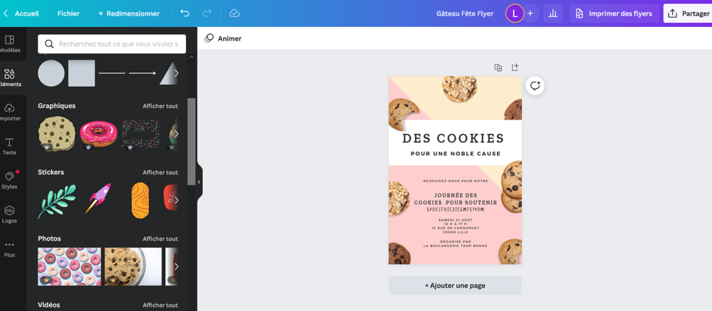Screen dimensions: 712x311
Task: Click the Imprimer des flyers button
Action: tap(614, 14)
